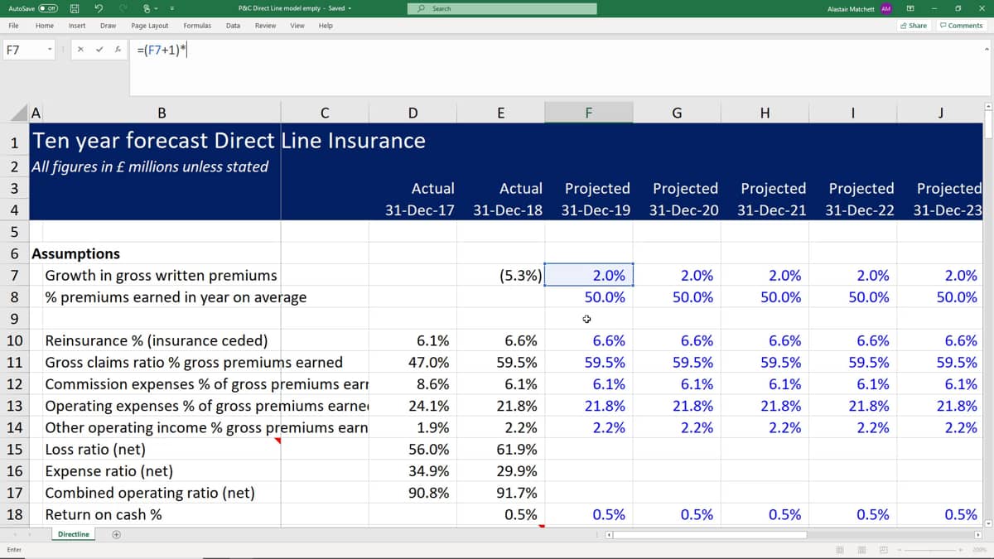Click the Name Box showing F7
994x559 pixels.
click(x=23, y=50)
